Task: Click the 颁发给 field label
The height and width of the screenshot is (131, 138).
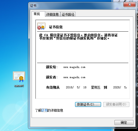Action: tap(52, 67)
